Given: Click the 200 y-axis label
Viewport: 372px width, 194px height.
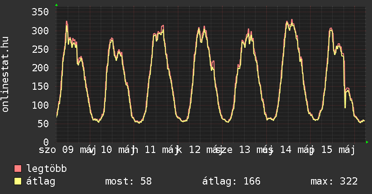Looking at the screenshot, I should coord(40,68).
